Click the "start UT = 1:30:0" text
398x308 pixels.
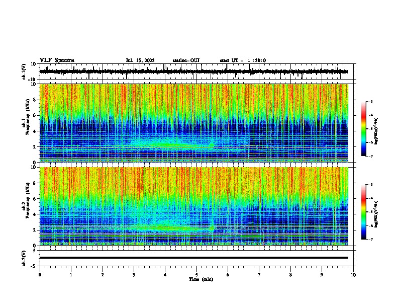(243, 60)
